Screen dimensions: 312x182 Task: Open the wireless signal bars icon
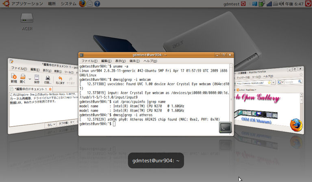[x=269, y=4]
